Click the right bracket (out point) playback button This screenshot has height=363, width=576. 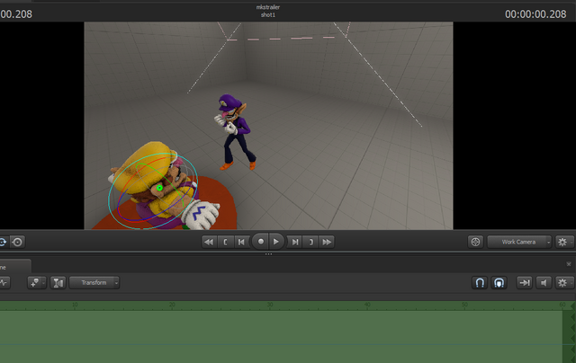[310, 242]
